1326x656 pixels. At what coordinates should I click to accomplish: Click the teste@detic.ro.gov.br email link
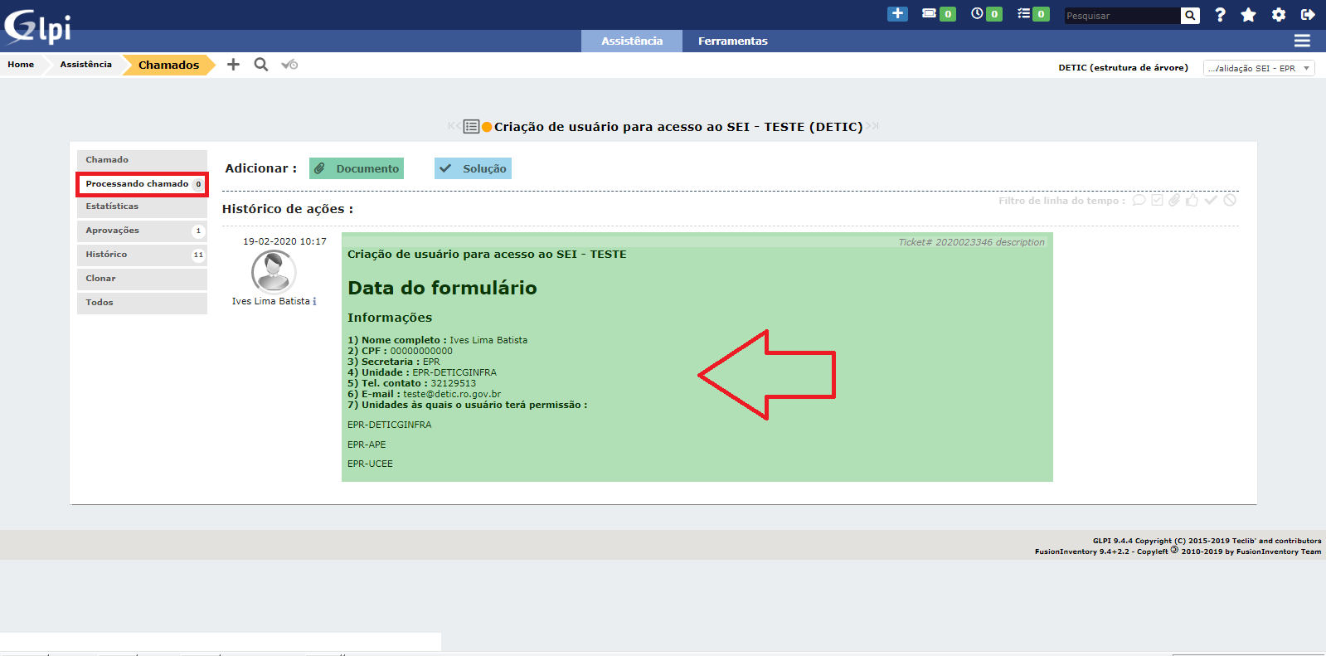(x=452, y=394)
